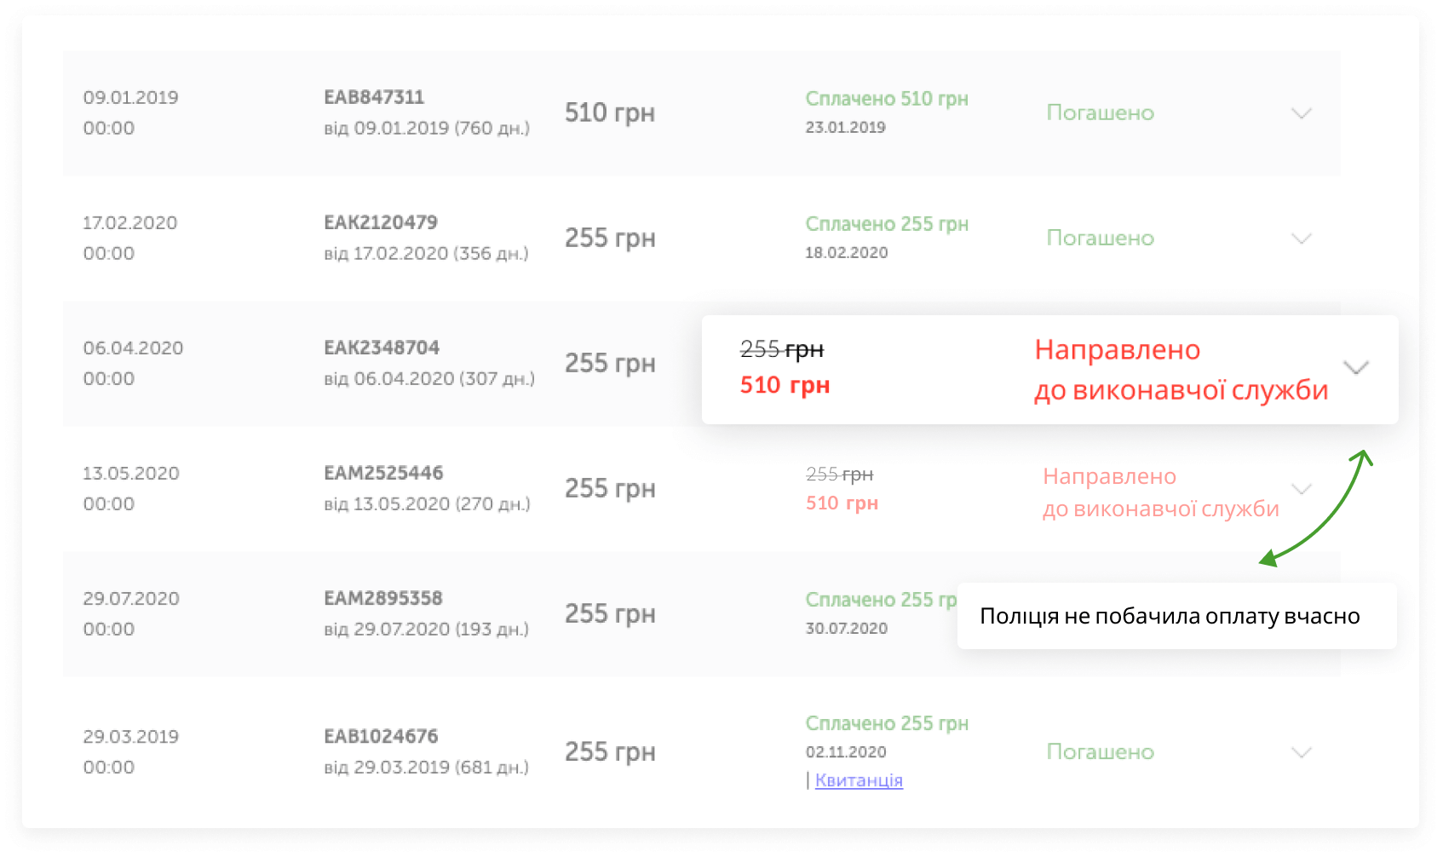Click Сплачено 510 грн payment text

pos(887,99)
